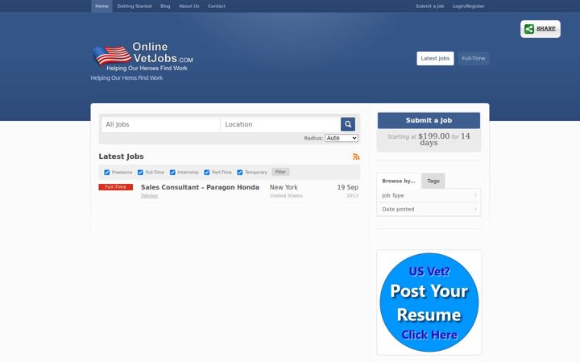580x363 pixels.
Task: Focus the All Jobs search field
Action: (160, 124)
